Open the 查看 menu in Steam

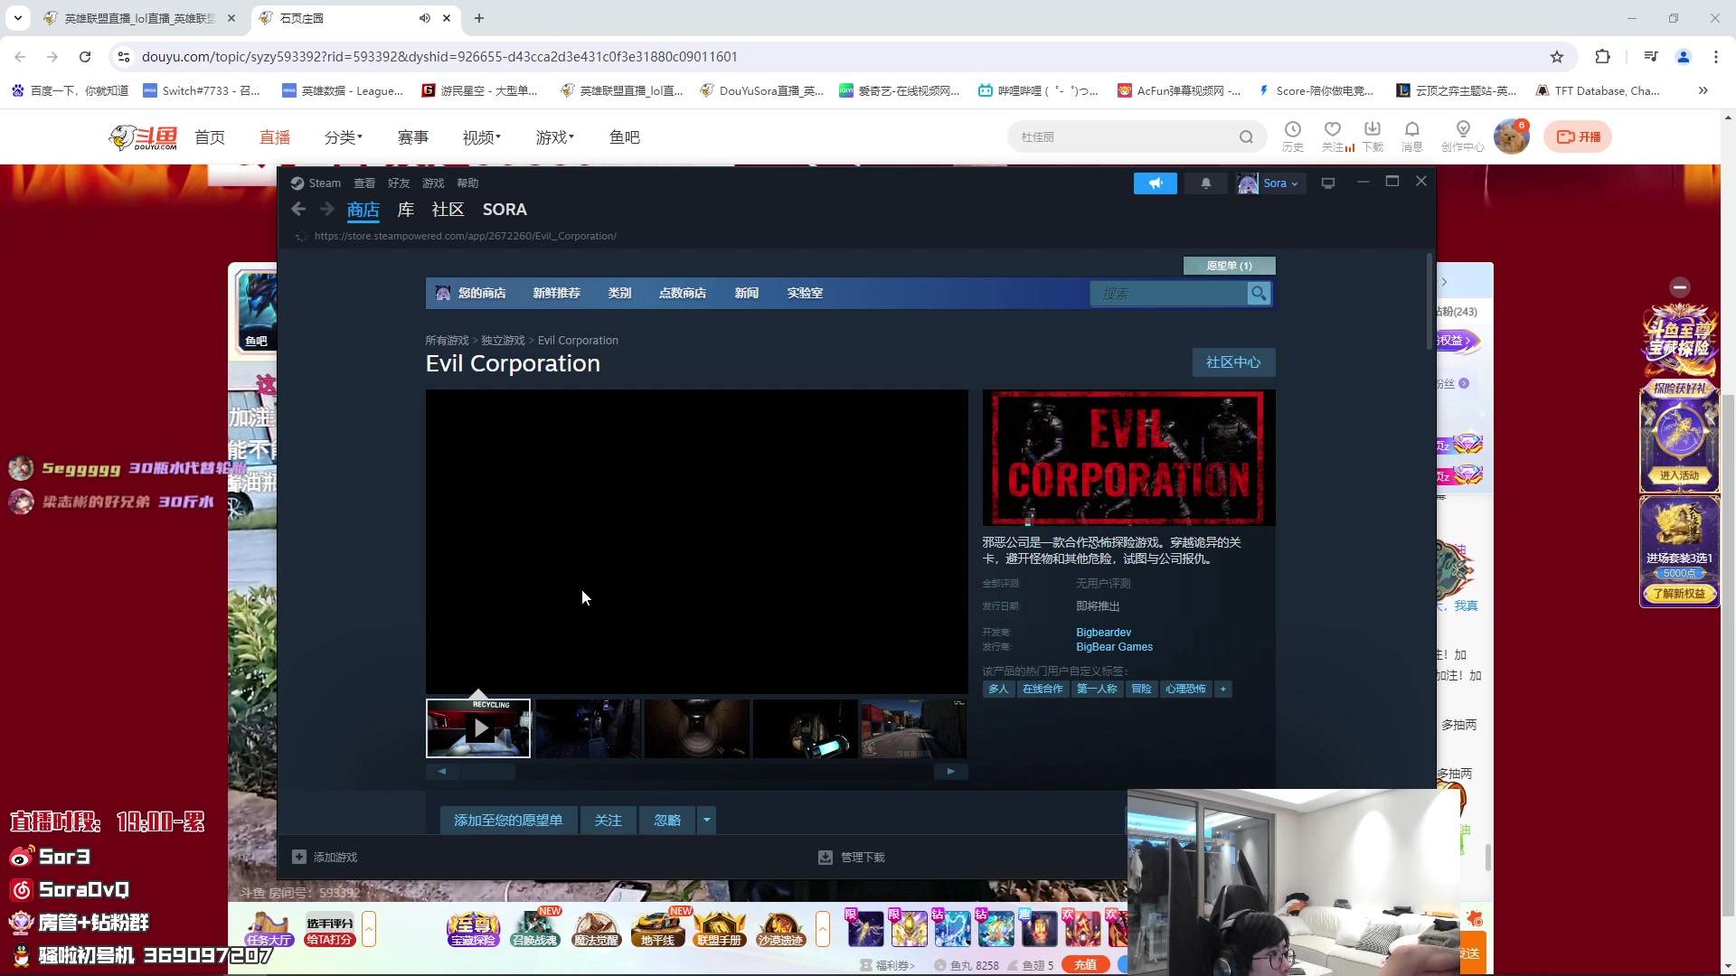coord(364,183)
